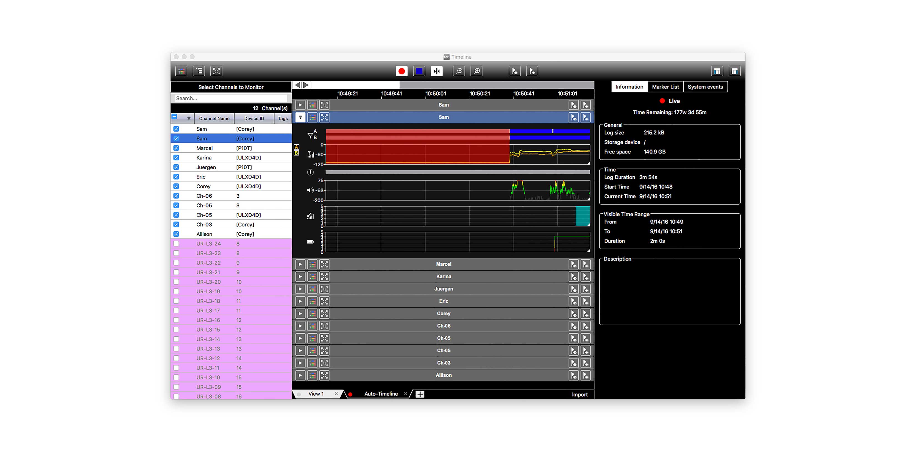
Task: Check the UR-L3-24 channel checkbox
Action: [176, 244]
